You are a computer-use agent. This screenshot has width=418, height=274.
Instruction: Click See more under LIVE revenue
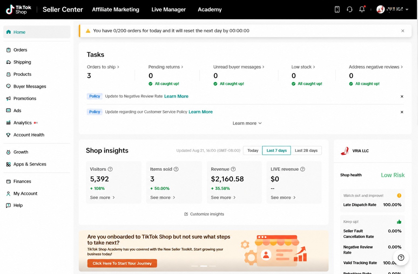click(283, 197)
